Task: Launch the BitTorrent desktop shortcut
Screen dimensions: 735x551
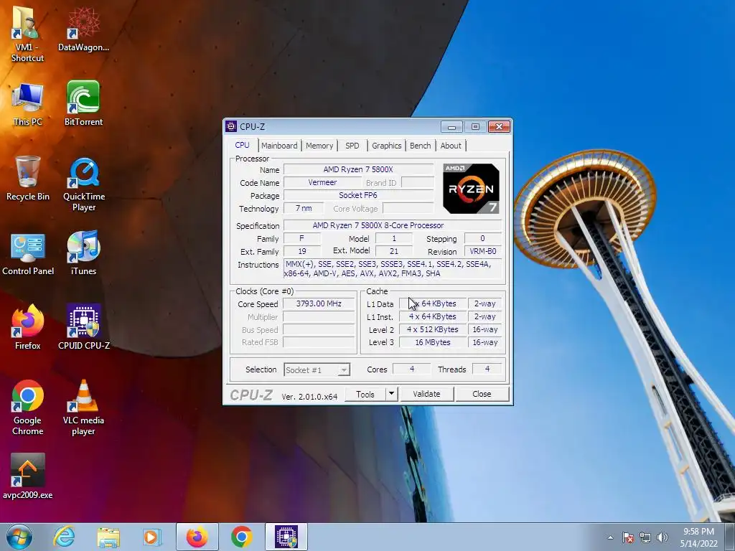Action: [x=83, y=104]
